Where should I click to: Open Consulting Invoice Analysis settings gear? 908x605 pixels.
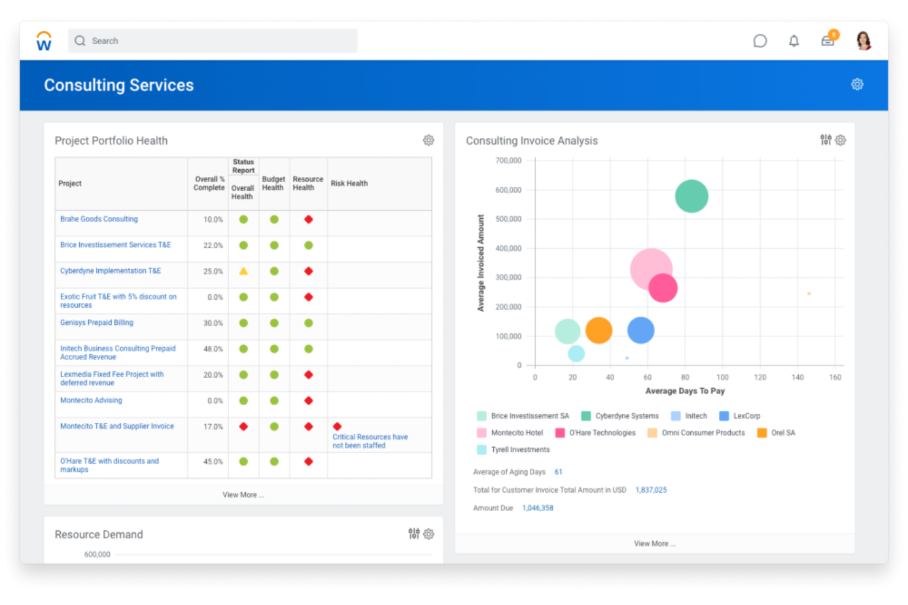coord(841,140)
